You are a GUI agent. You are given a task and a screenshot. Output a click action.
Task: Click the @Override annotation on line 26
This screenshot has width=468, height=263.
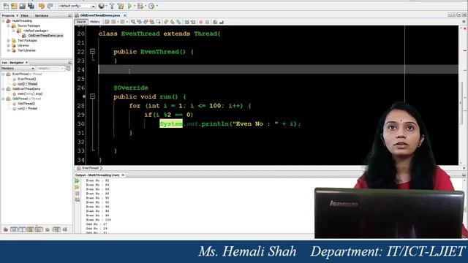point(131,88)
